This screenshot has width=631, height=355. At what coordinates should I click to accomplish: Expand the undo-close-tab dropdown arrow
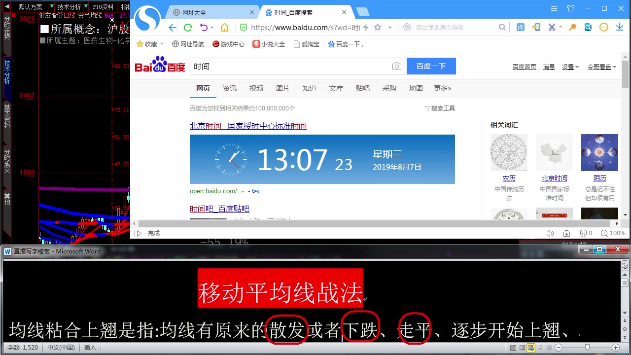point(212,28)
